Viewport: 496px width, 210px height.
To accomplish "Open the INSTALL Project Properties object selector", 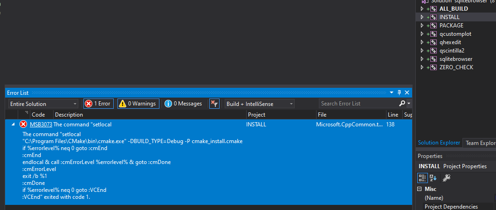I will 456,166.
